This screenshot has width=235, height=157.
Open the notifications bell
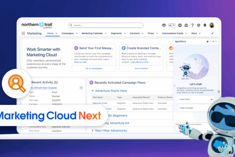pos(205,25)
